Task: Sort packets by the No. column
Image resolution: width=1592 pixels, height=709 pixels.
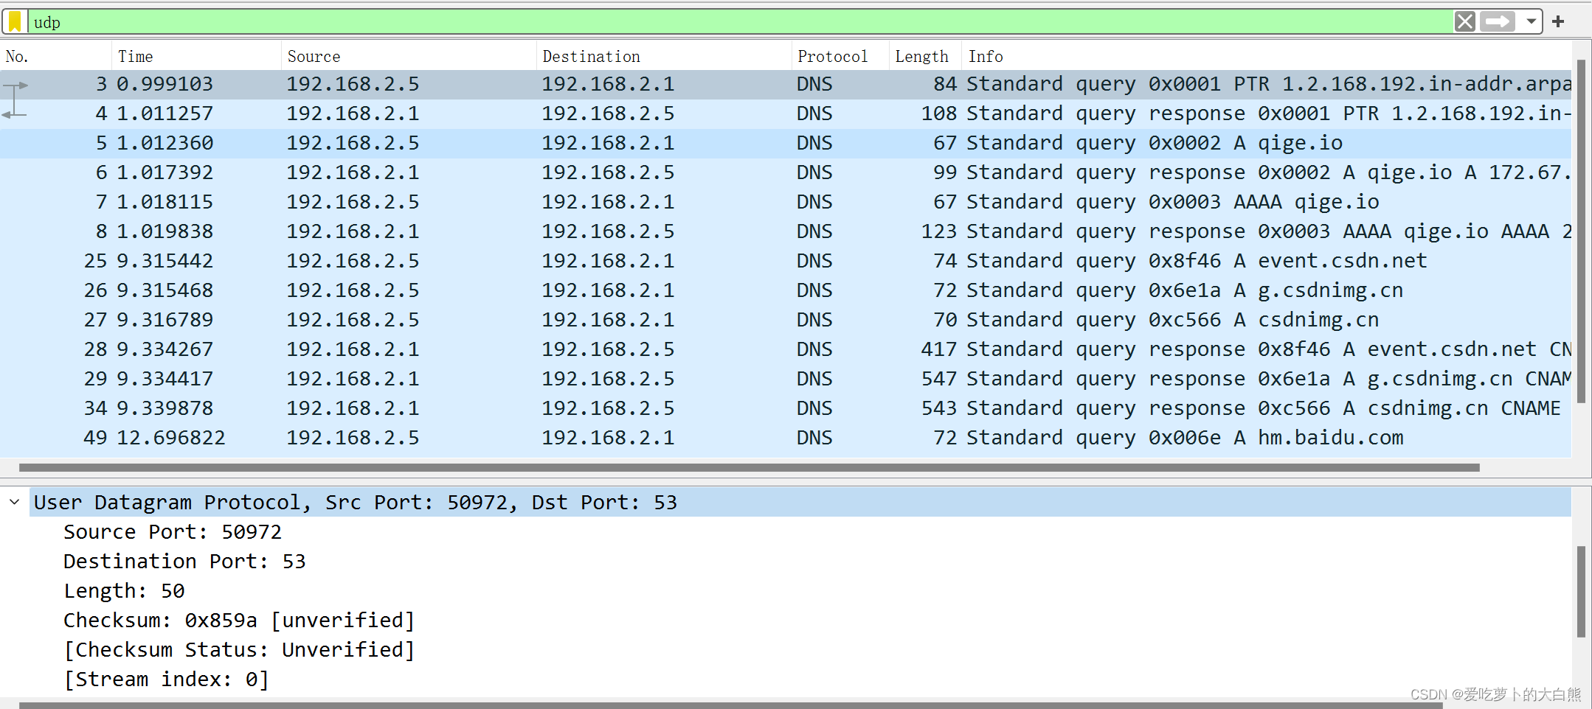Action: tap(56, 56)
